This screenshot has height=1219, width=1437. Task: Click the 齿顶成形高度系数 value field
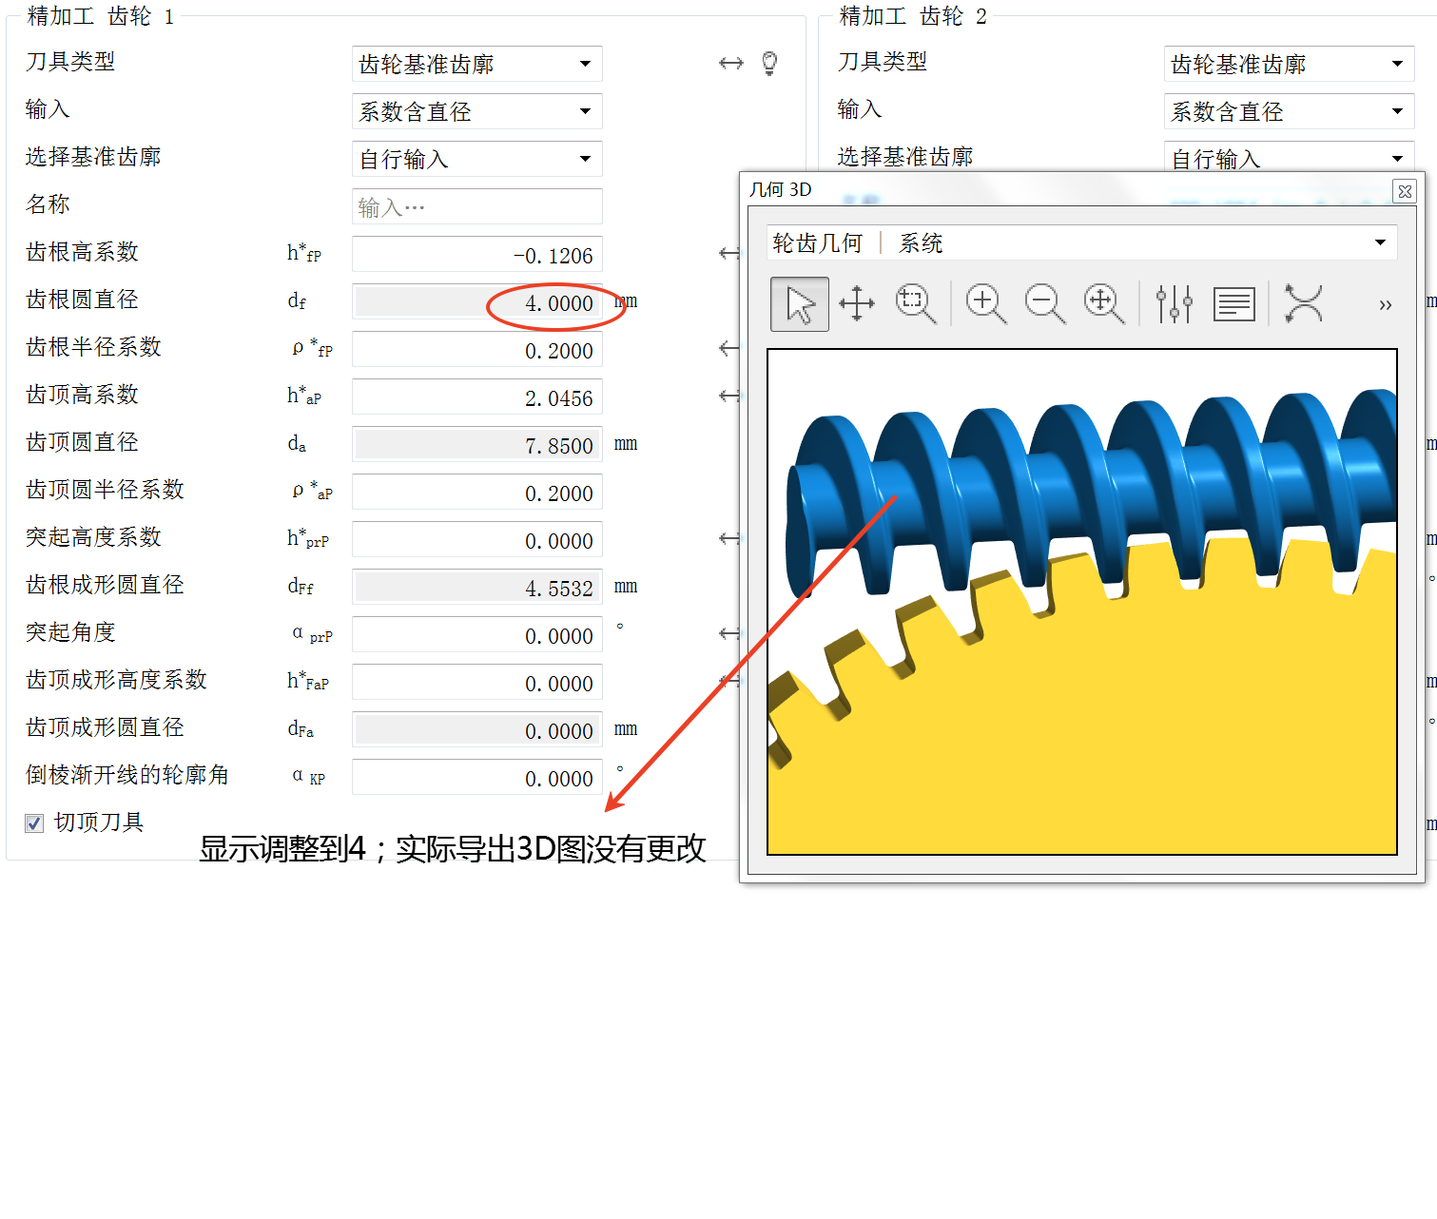[477, 682]
